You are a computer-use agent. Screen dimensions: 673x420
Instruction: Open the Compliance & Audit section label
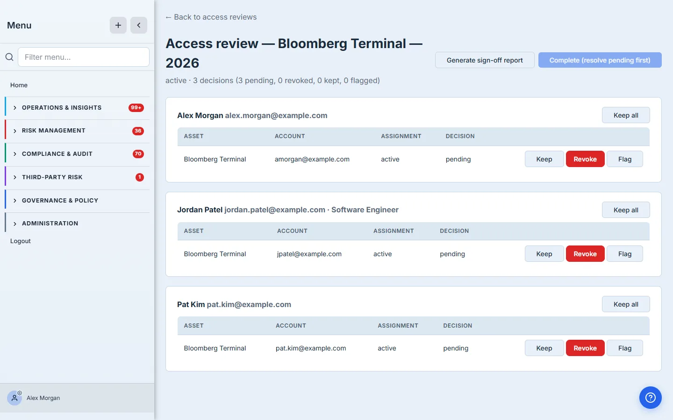57,154
